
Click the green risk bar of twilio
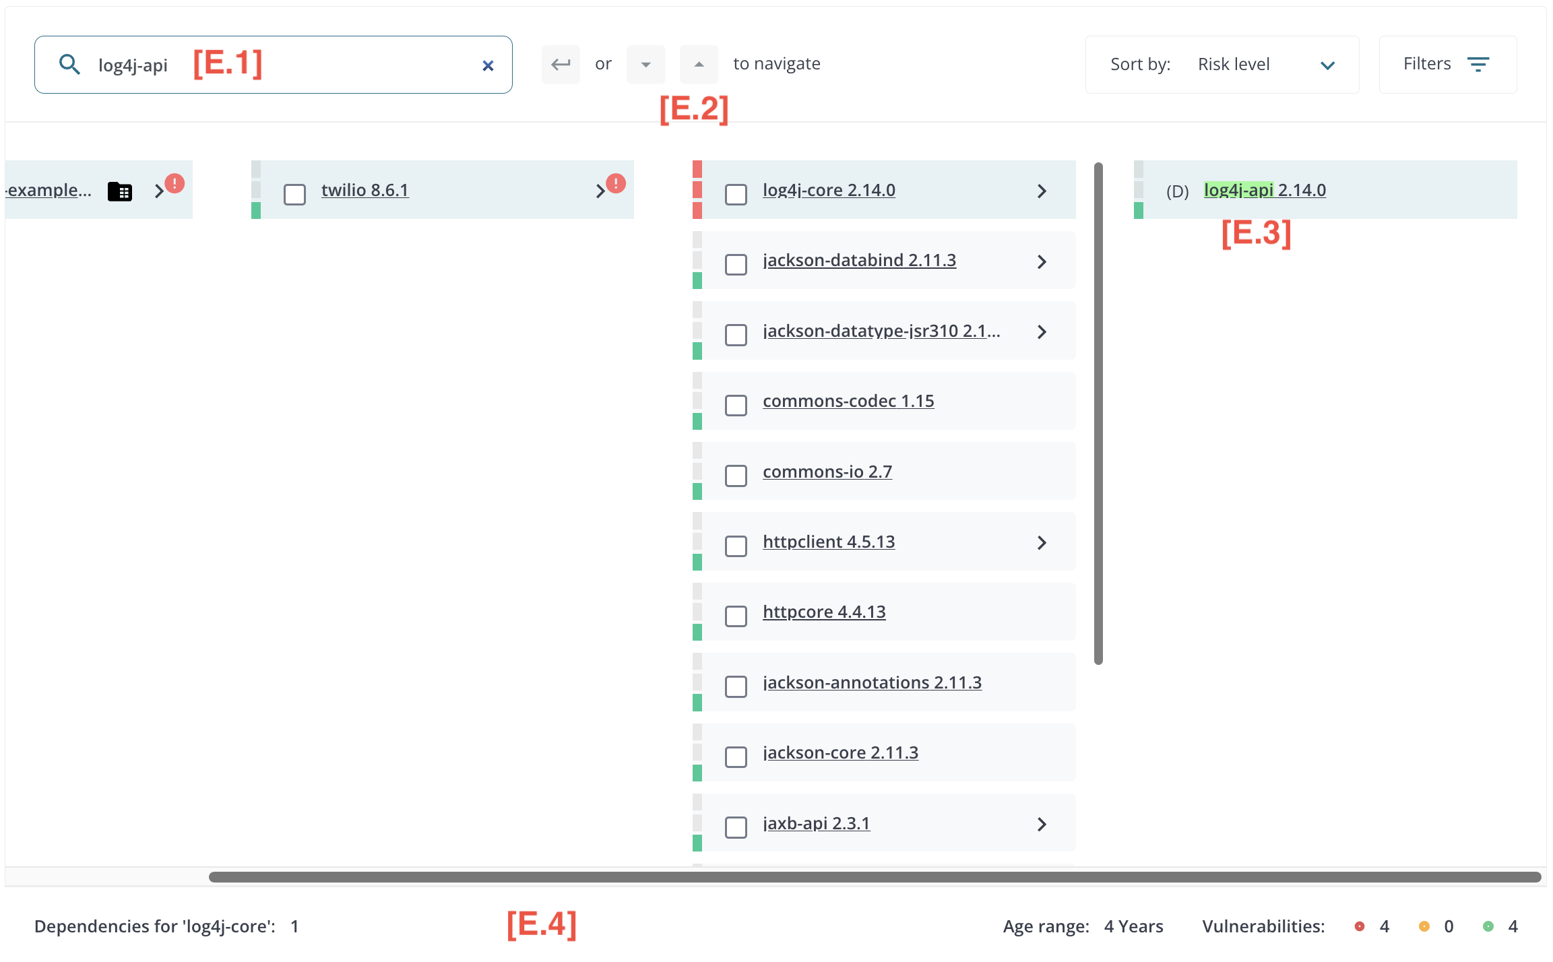coord(256,210)
